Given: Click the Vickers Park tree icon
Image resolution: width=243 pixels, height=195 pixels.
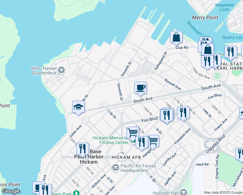Looking at the screenshot, I should (76, 193).
